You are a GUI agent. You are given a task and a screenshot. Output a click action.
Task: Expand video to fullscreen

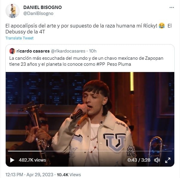168,160
